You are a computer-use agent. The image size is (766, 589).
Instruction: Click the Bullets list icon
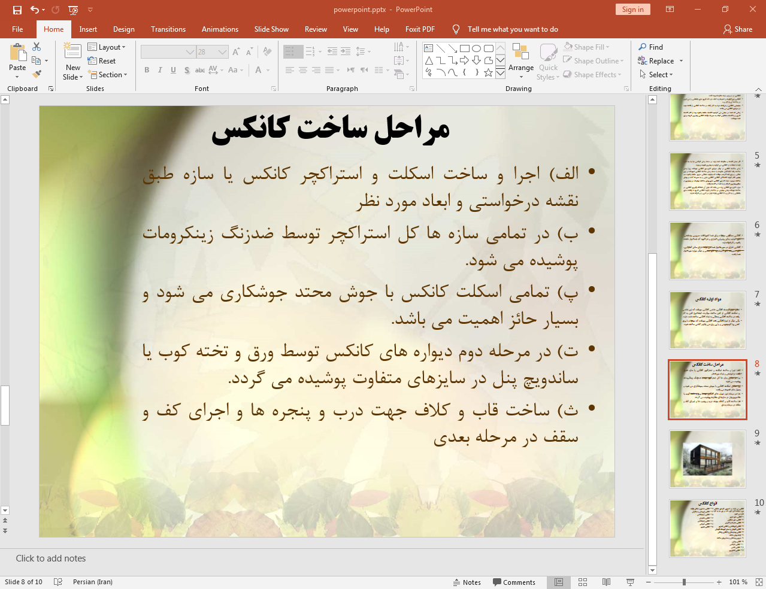(290, 51)
